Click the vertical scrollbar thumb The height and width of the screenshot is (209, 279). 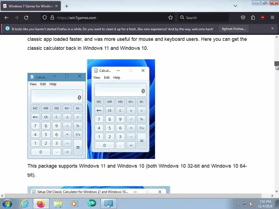pos(277,64)
